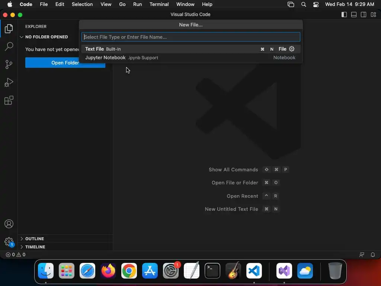Select Text File Built-In option
Viewport: 381px width, 286px height.
pyautogui.click(x=191, y=49)
